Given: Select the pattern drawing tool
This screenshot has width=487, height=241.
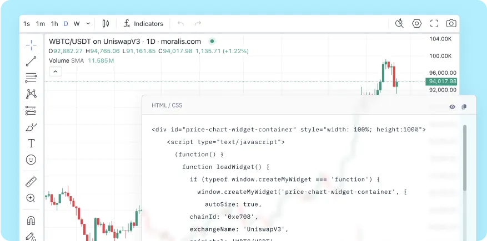Looking at the screenshot, I should click(x=31, y=94).
